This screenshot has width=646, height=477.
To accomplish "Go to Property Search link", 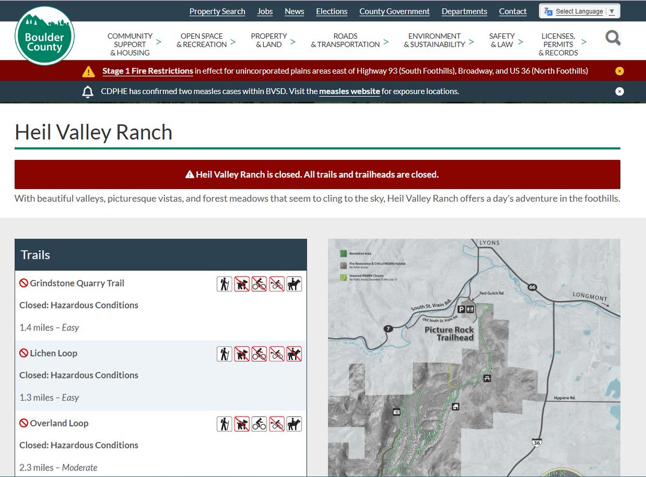I will 217,11.
